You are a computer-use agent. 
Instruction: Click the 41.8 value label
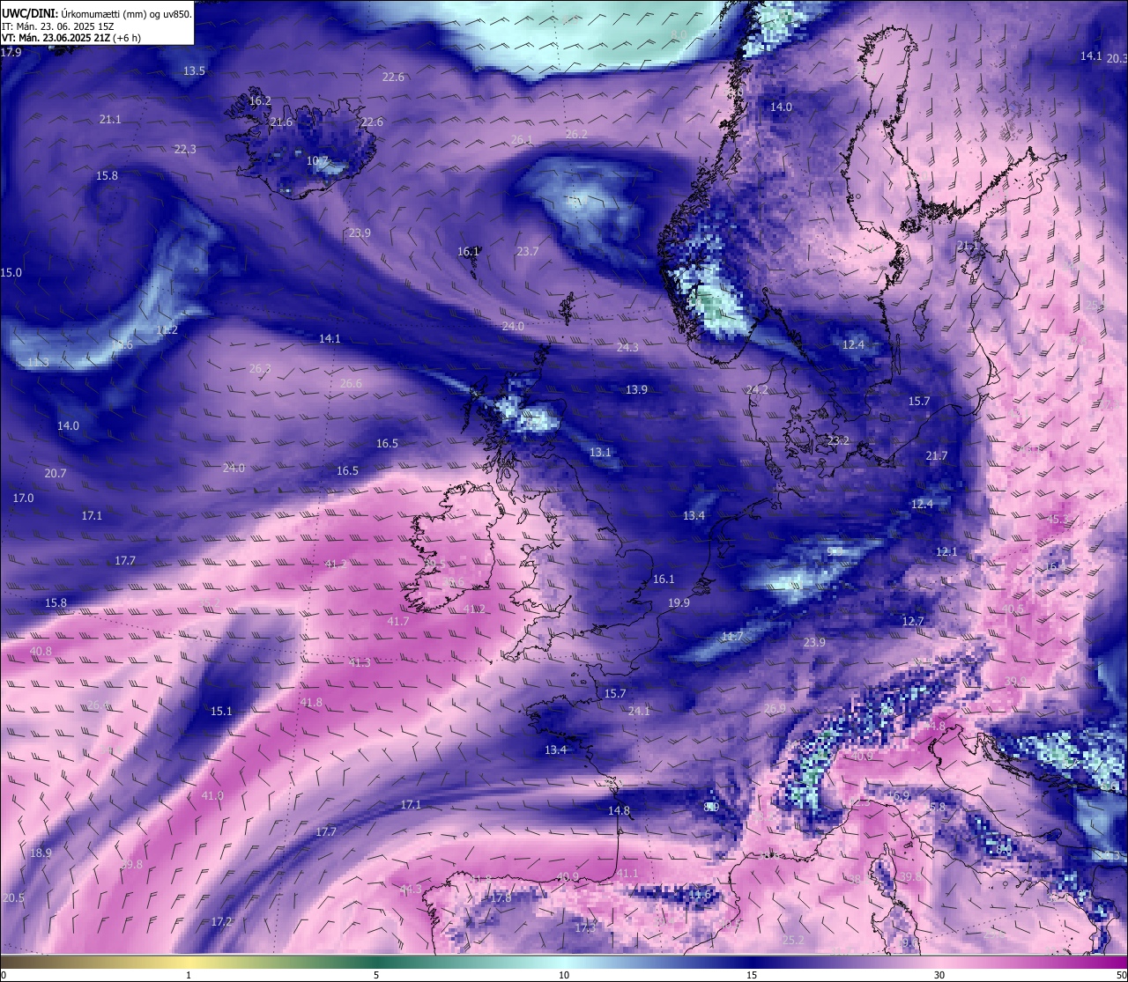point(311,703)
